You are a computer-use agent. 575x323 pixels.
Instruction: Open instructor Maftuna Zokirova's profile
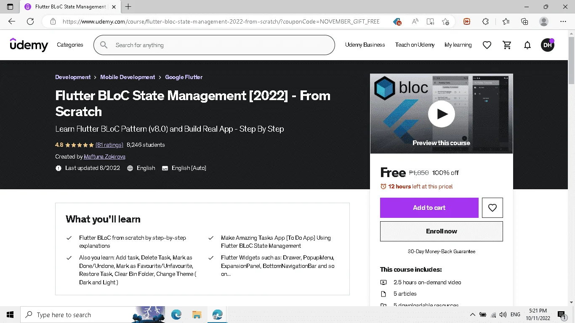click(x=104, y=156)
